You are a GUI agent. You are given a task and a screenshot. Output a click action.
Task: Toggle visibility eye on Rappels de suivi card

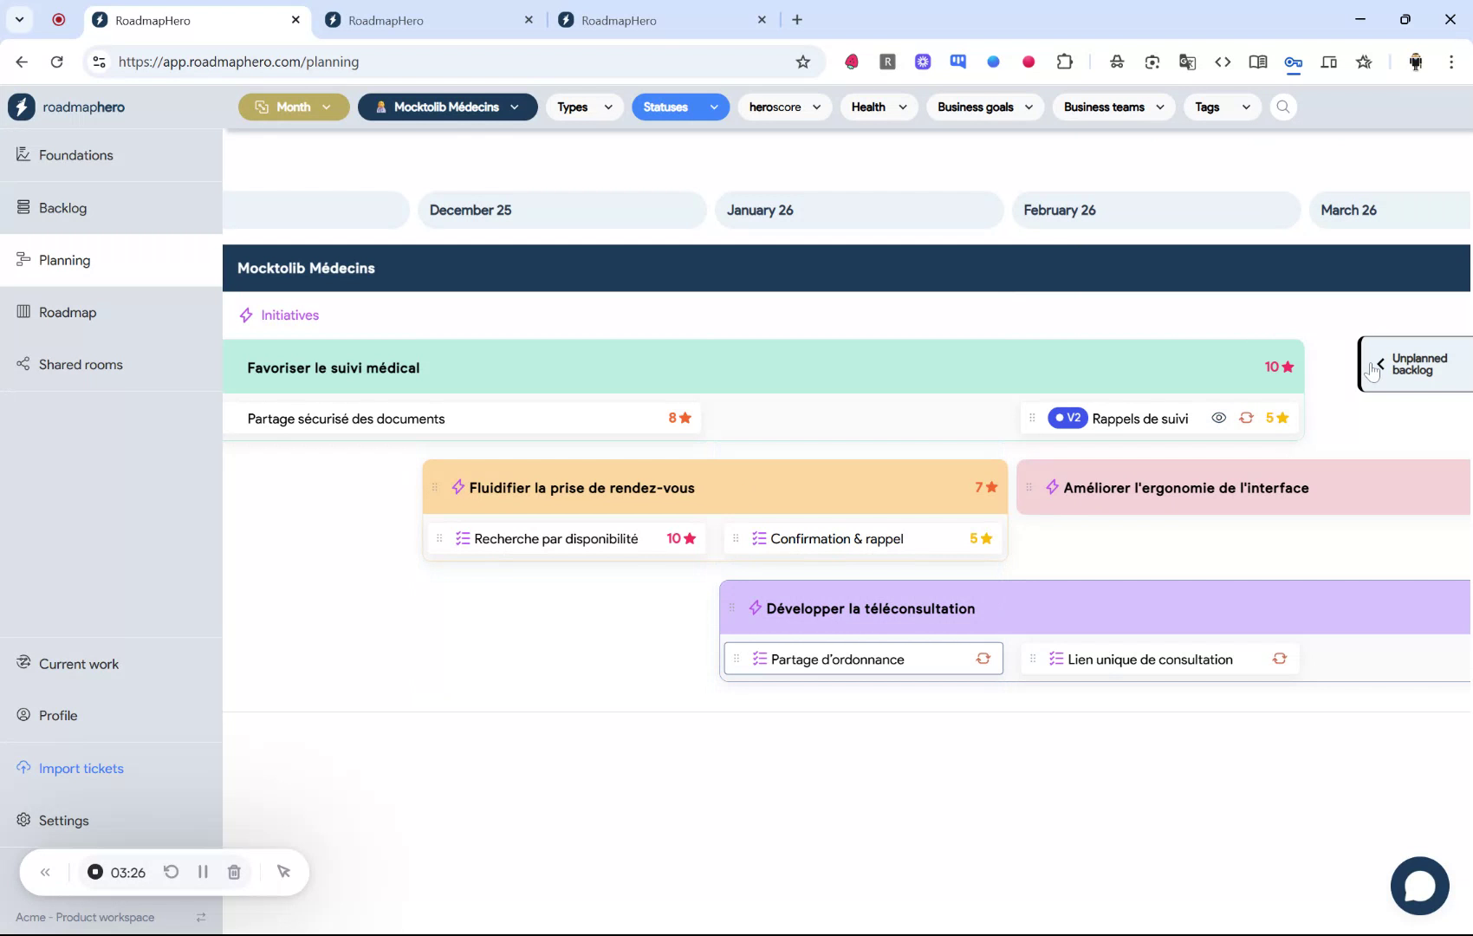[1219, 418]
